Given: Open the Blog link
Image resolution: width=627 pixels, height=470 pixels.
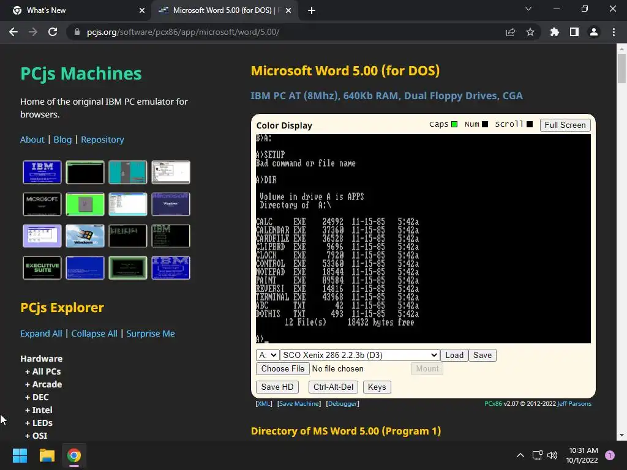Looking at the screenshot, I should [x=63, y=140].
